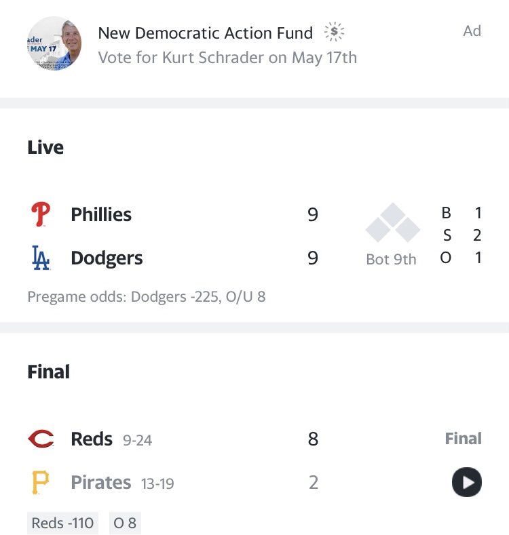The height and width of the screenshot is (535, 509).
Task: View pregame odds Dodgers -225 line
Action: pyautogui.click(x=146, y=297)
